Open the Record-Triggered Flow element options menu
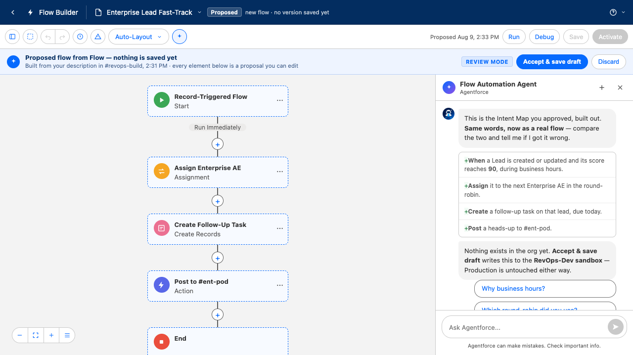633x355 pixels. click(280, 100)
